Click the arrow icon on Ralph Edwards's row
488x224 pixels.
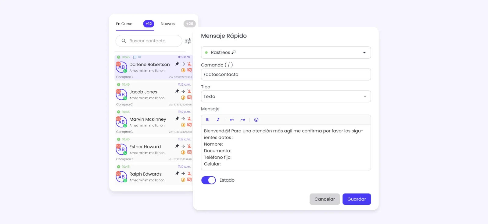point(183,174)
